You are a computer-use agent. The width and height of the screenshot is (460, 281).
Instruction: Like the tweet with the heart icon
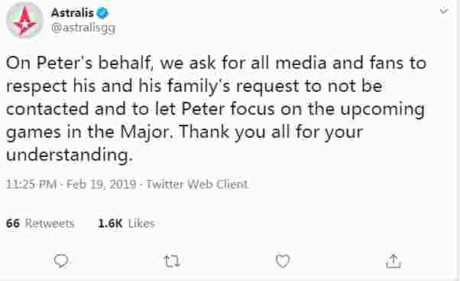[283, 261]
